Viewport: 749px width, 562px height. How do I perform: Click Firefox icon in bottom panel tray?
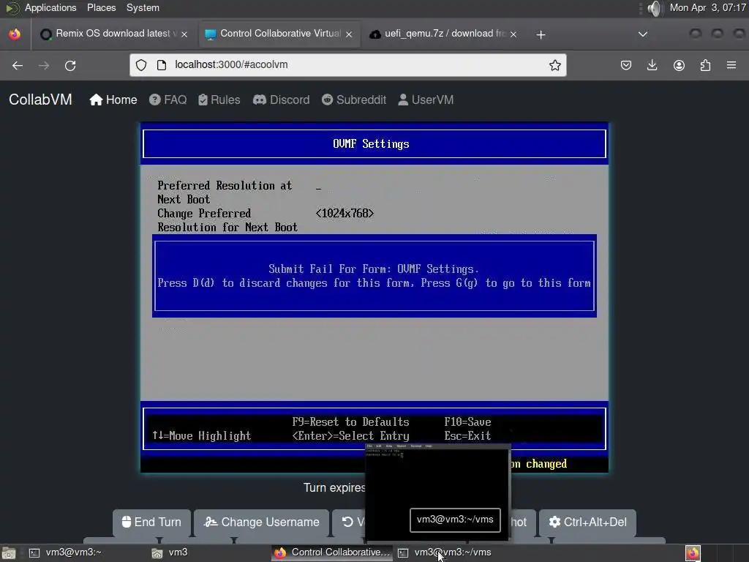[693, 553]
